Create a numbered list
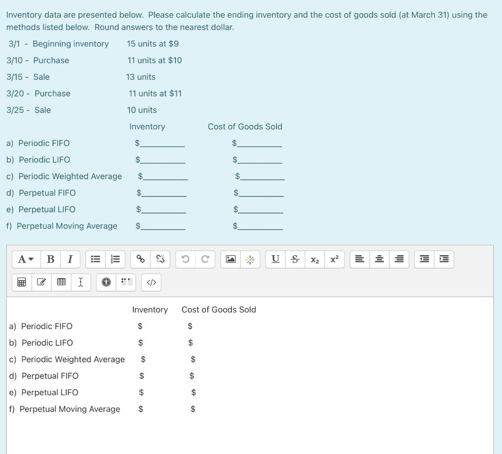Screen dimensions: 502x454 (115, 259)
